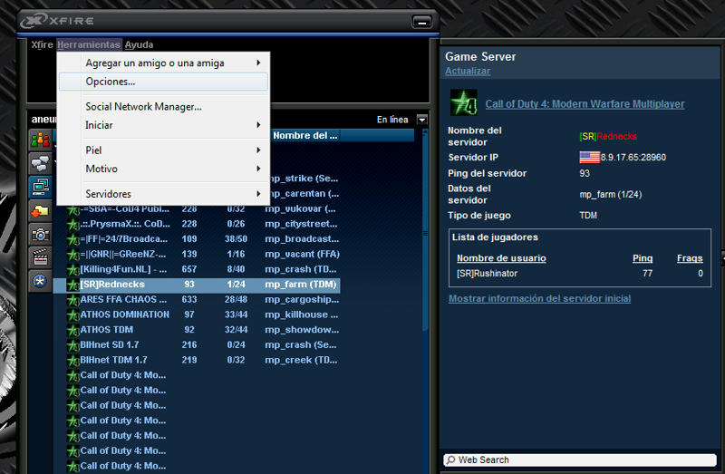Click the server IP 8.9.17.65:28960
This screenshot has height=474, width=725.
point(633,157)
